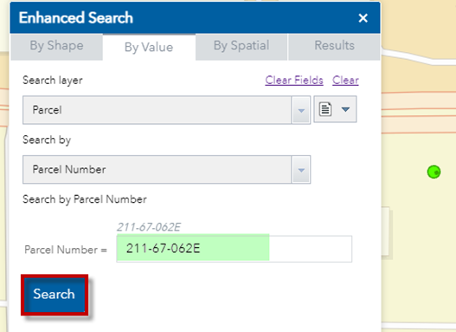Image resolution: width=456 pixels, height=332 pixels.
Task: Click the italic hint text 211-67-062E
Action: coord(149,227)
